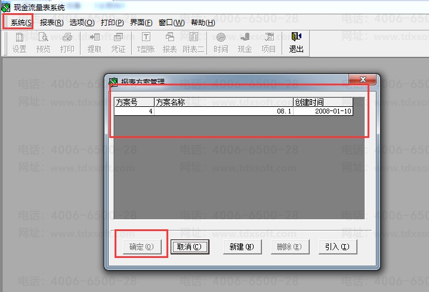Open the 帮助(H) menu
Image resolution: width=429 pixels, height=292 pixels.
(x=202, y=23)
